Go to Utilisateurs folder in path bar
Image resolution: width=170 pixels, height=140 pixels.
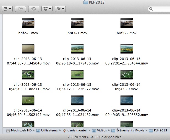click(48, 130)
